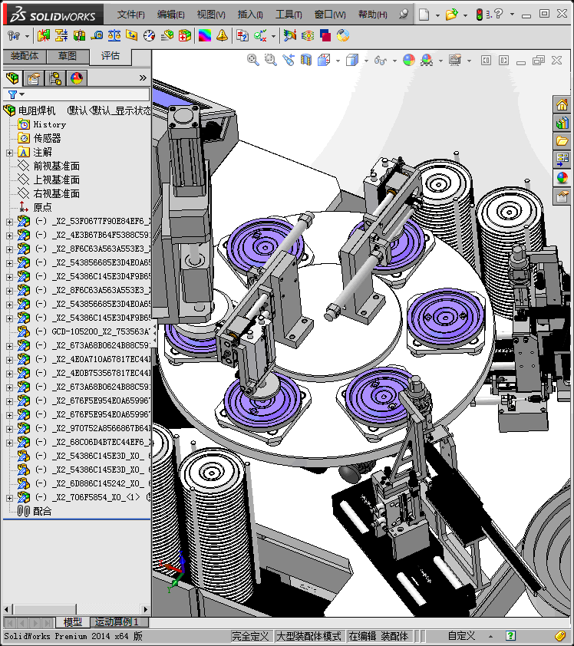
Task: Open Hole Alignment check
Action: (79, 36)
